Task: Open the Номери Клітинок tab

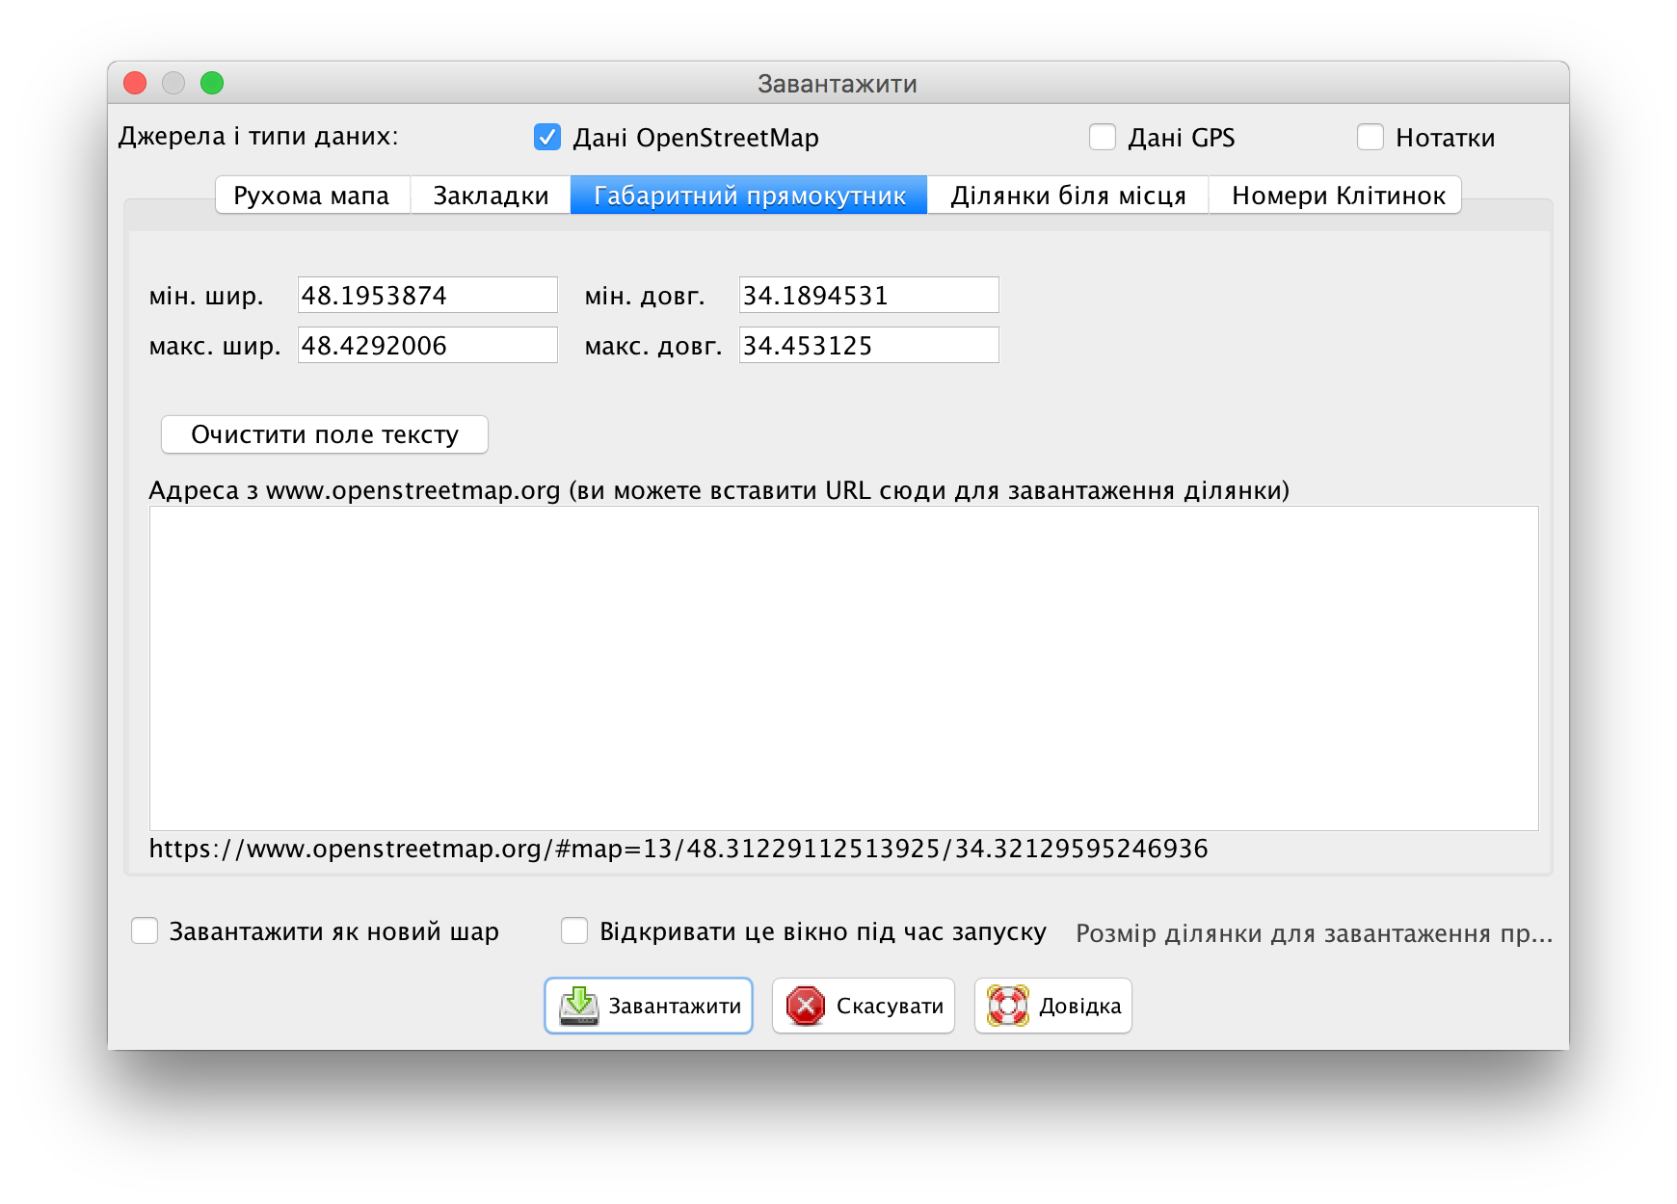Action: tap(1338, 196)
